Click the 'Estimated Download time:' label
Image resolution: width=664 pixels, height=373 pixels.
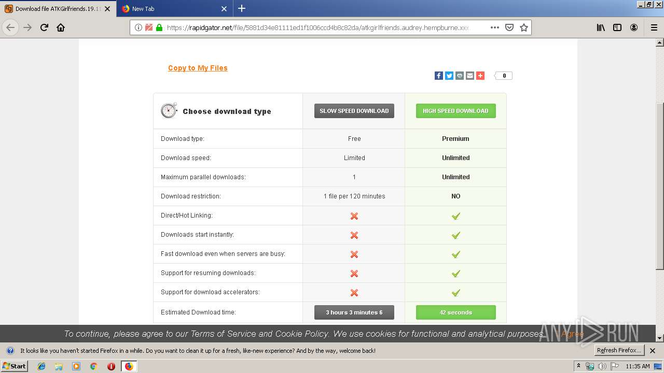[x=198, y=312]
